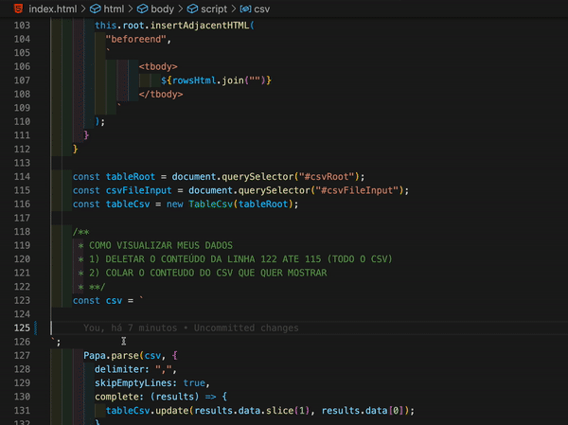Click the HTML5 file icon in breadcrumb

[18, 9]
